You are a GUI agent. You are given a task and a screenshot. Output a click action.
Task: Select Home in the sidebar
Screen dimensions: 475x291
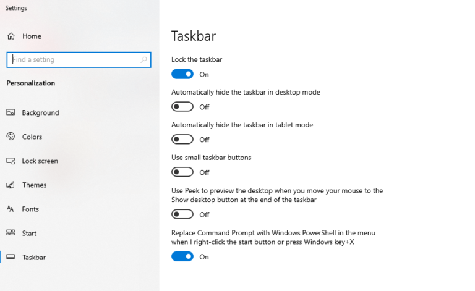[32, 36]
